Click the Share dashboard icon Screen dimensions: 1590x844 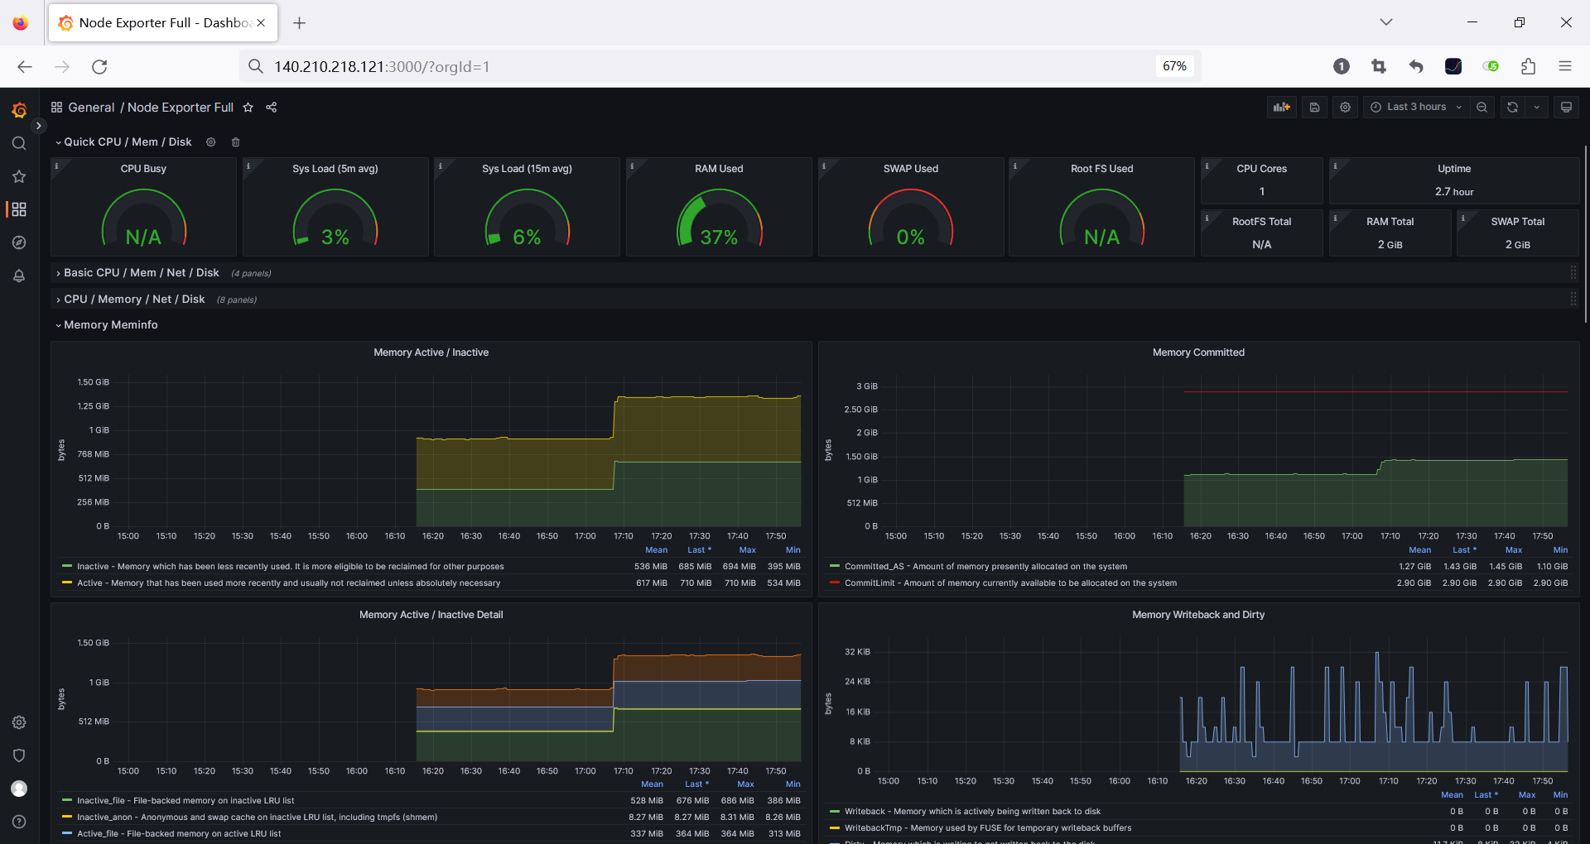[x=271, y=108]
